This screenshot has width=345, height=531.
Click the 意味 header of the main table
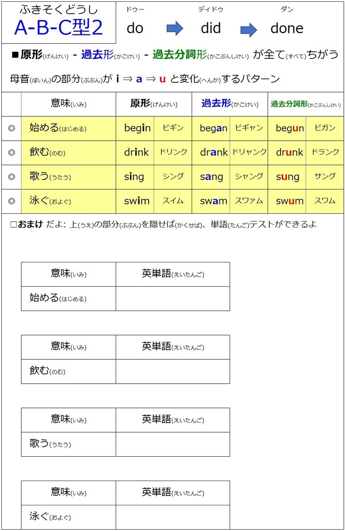click(x=68, y=104)
